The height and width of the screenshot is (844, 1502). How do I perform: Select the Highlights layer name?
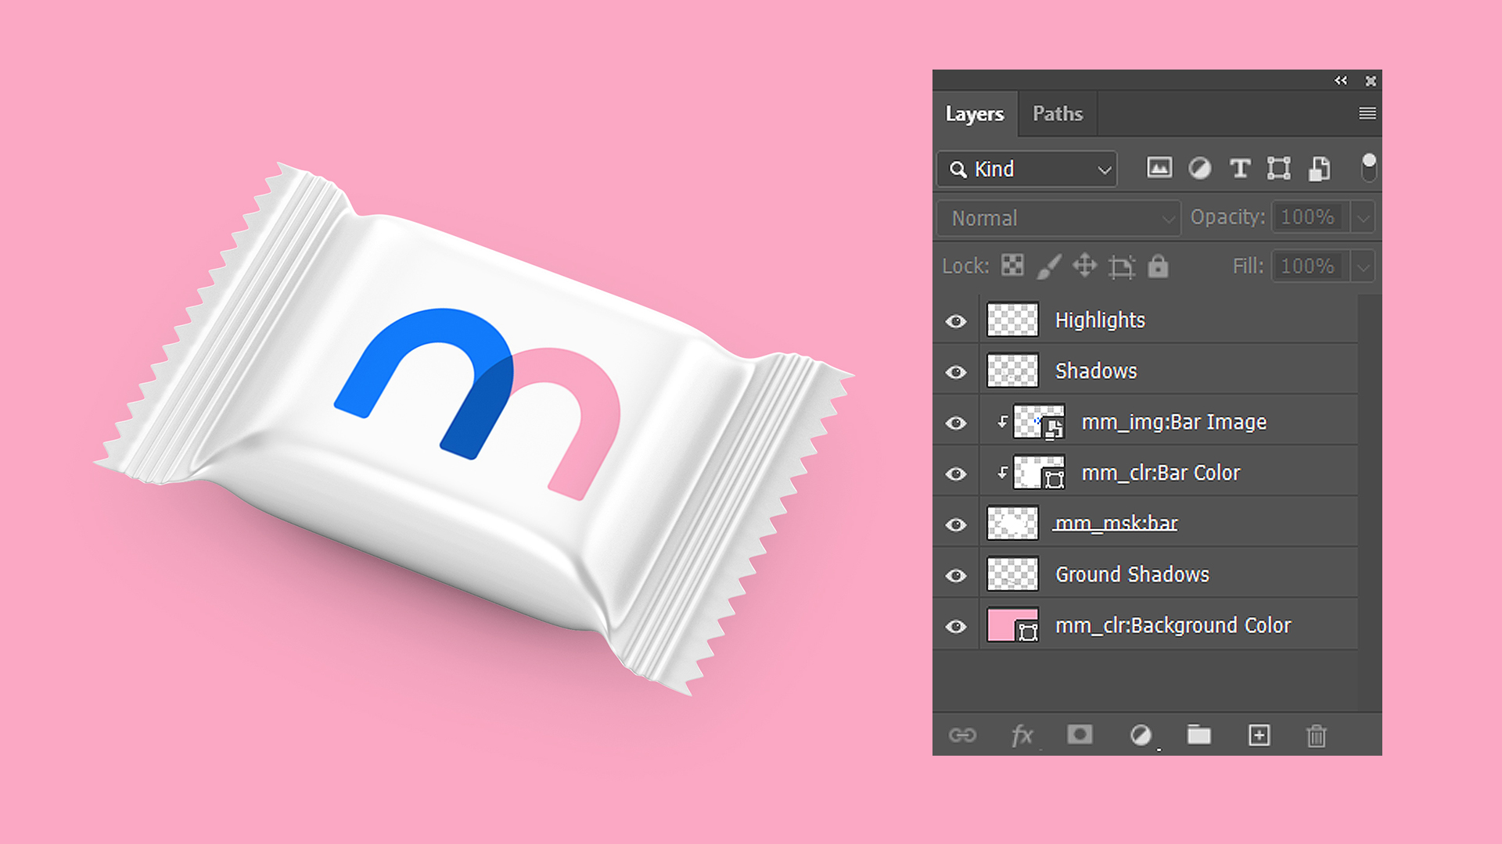pos(1100,320)
